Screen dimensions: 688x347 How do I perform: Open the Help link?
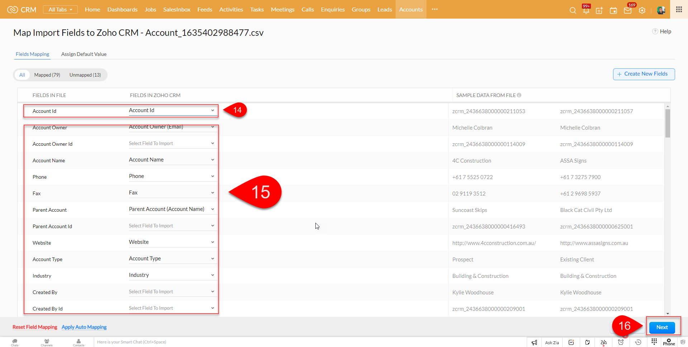(x=665, y=32)
